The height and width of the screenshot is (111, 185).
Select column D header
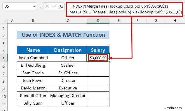pyautogui.click(x=98, y=21)
